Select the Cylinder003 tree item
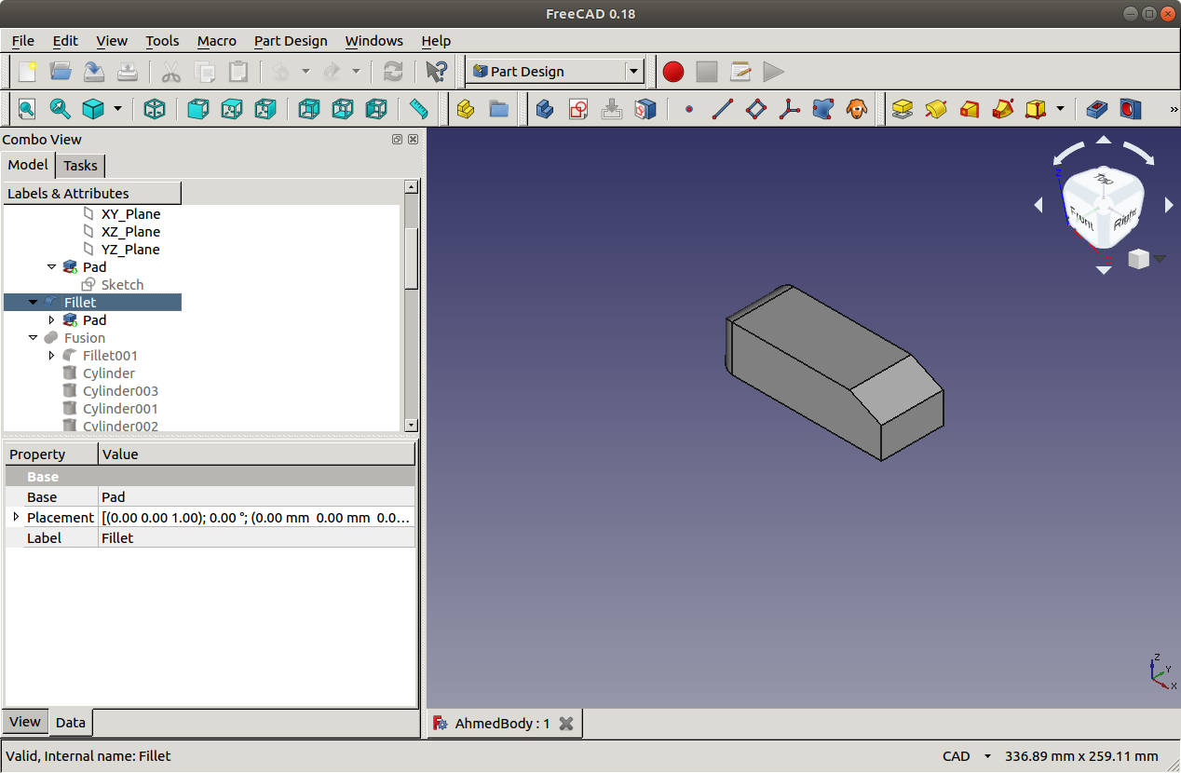This screenshot has height=773, width=1181. pos(120,391)
